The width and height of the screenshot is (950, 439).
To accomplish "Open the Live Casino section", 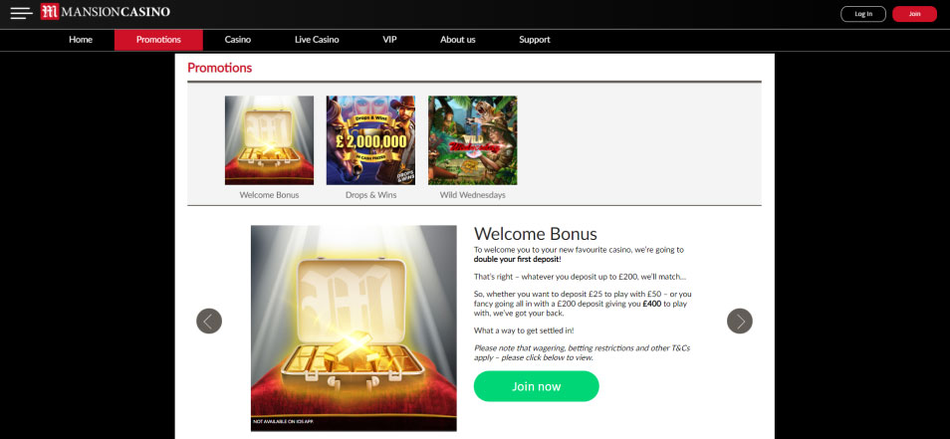I will coord(317,40).
